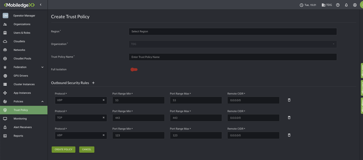
Task: Click the Port Range Min field showing 443
Action: 138,118
